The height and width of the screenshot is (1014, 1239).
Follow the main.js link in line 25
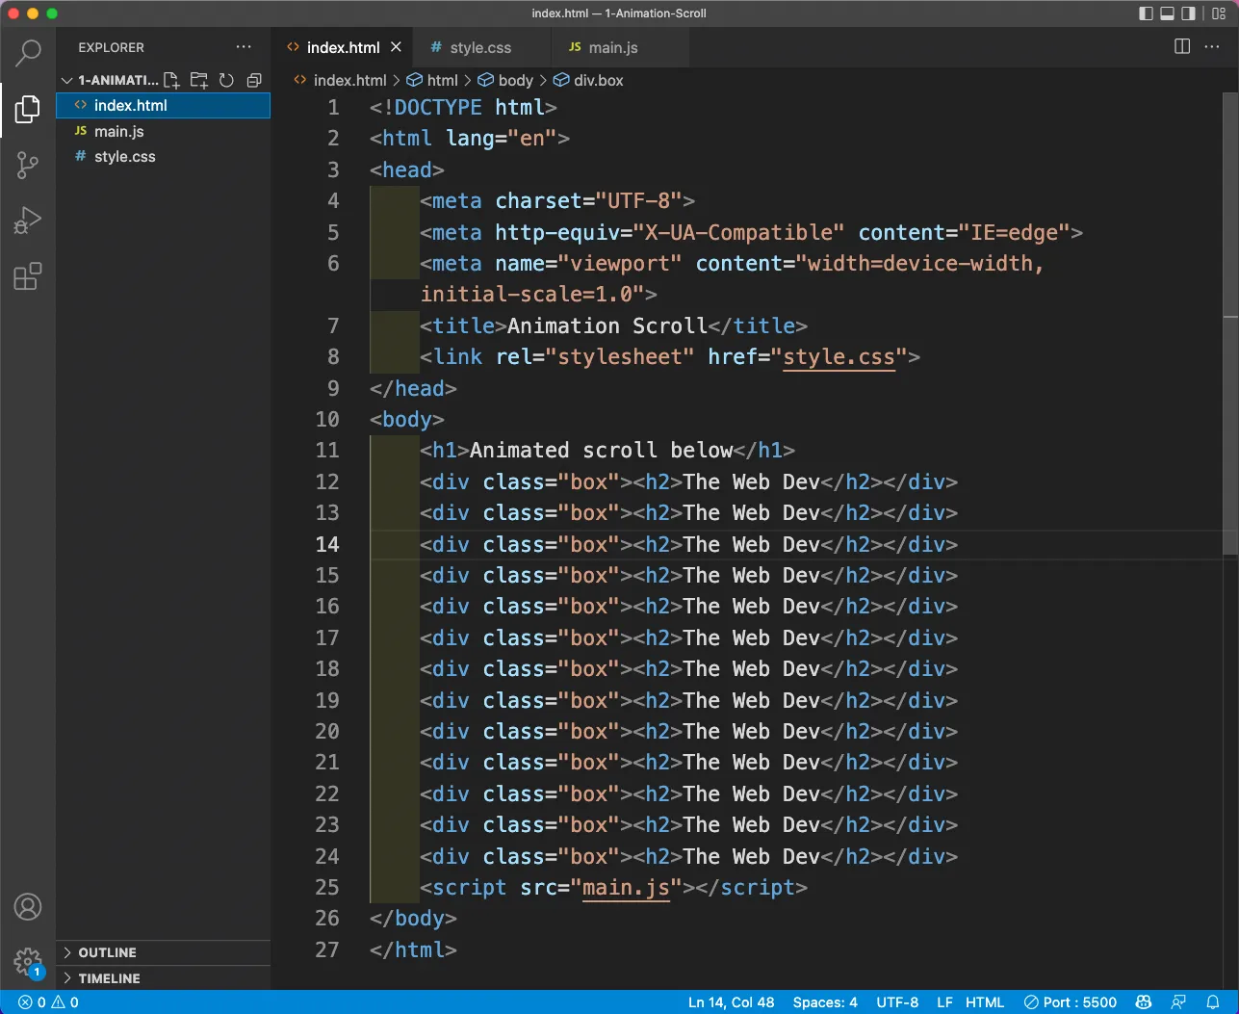[626, 888]
